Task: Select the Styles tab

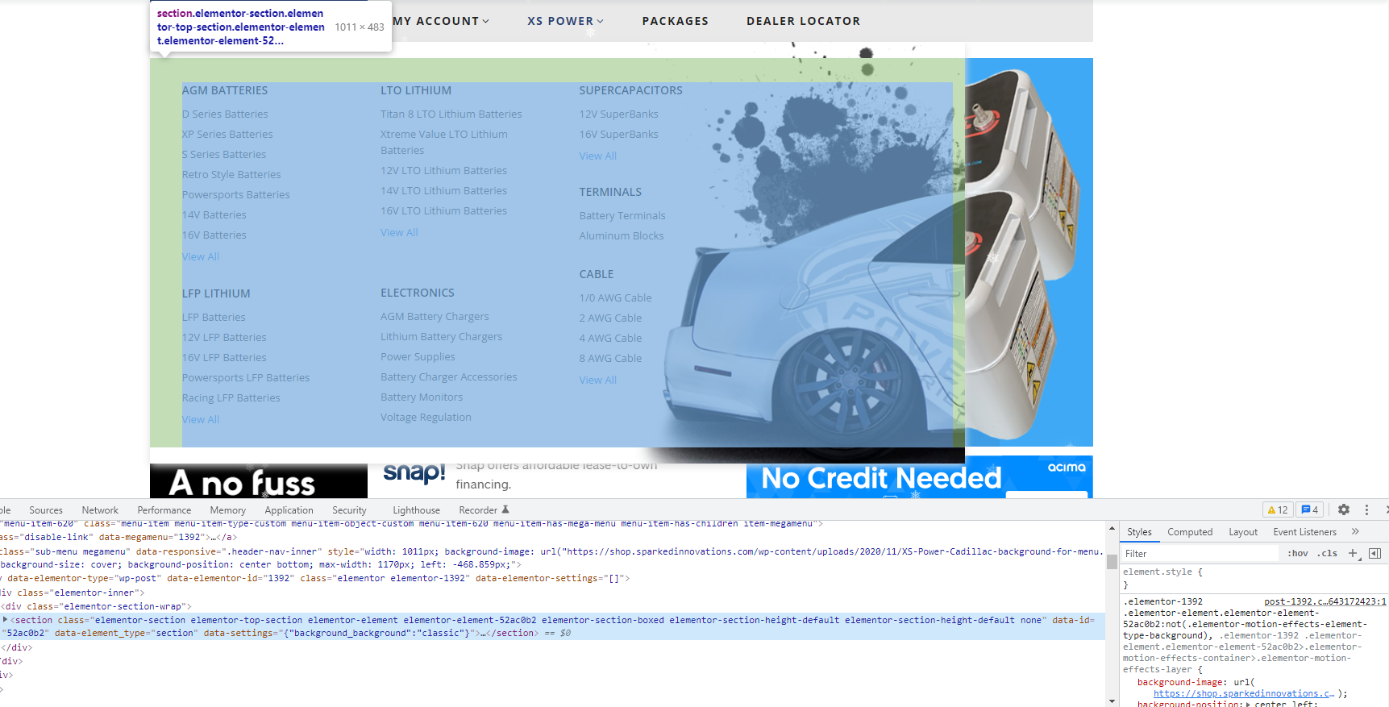Action: 1139,532
